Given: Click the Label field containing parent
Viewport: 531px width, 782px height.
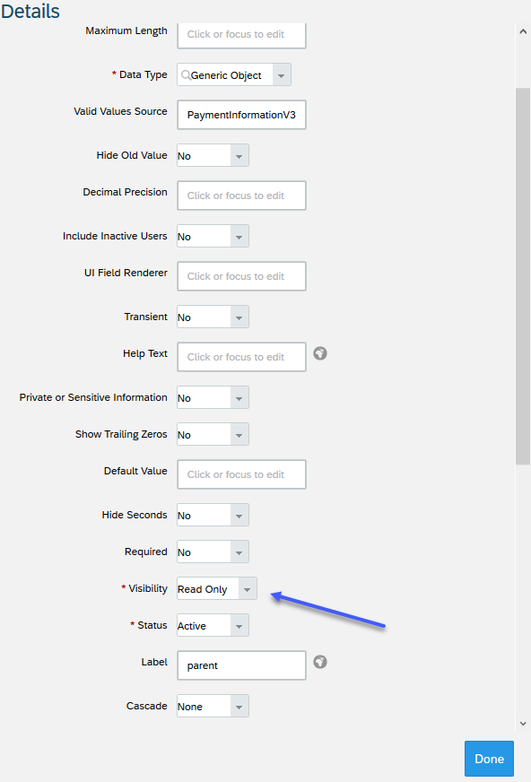Looking at the screenshot, I should click(241, 665).
